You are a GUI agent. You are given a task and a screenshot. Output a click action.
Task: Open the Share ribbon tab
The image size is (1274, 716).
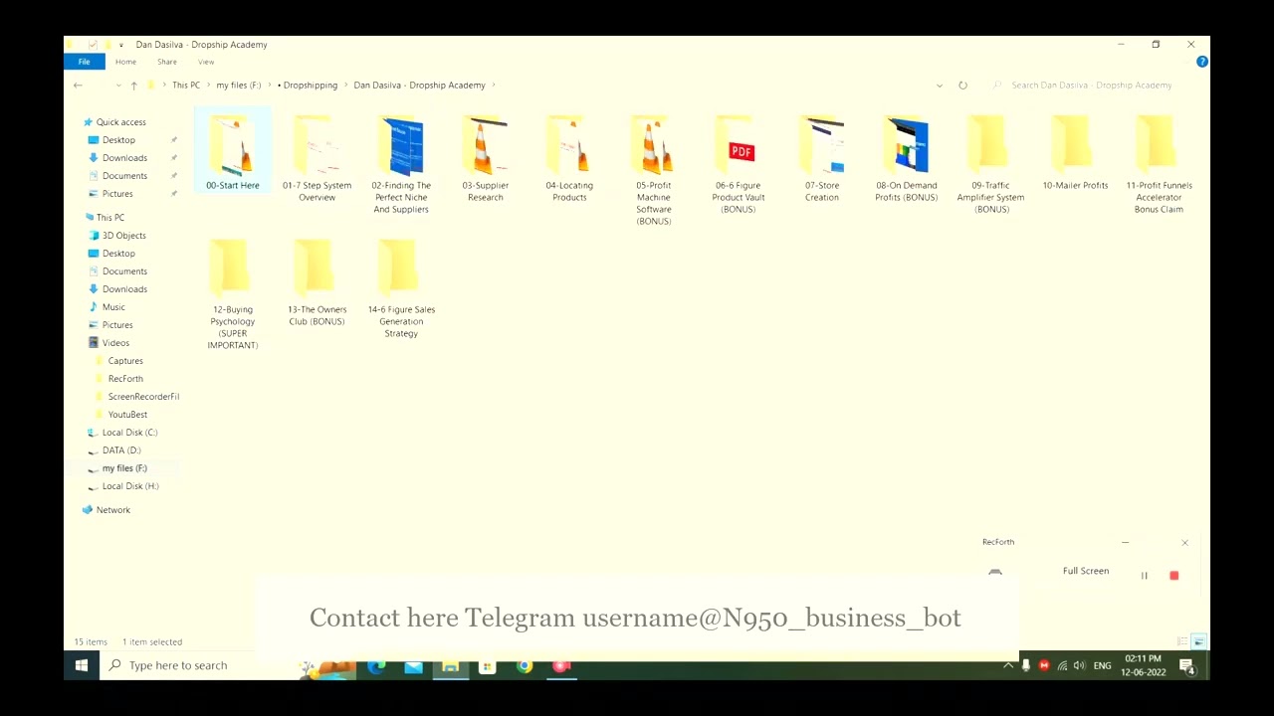point(166,62)
